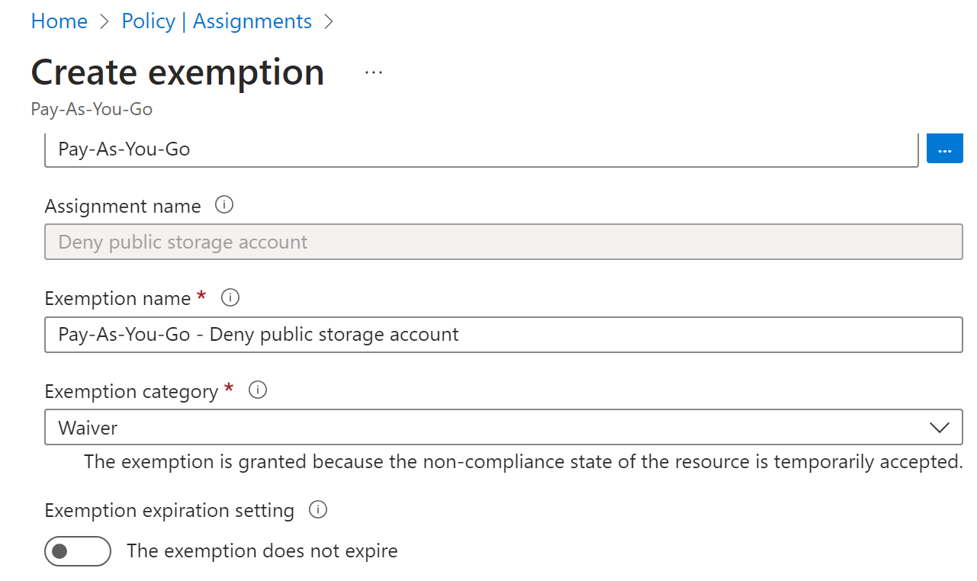Screen dimensions: 977x581
Task: Show info tooltip for Assignment name
Action: (x=224, y=205)
